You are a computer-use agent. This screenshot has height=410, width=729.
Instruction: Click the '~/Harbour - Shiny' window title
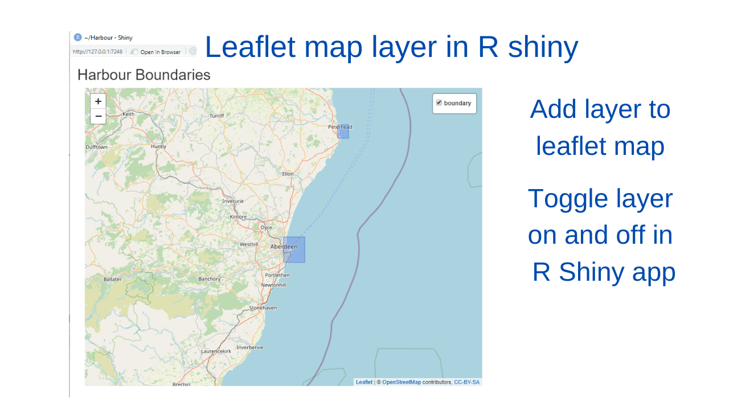(x=108, y=38)
